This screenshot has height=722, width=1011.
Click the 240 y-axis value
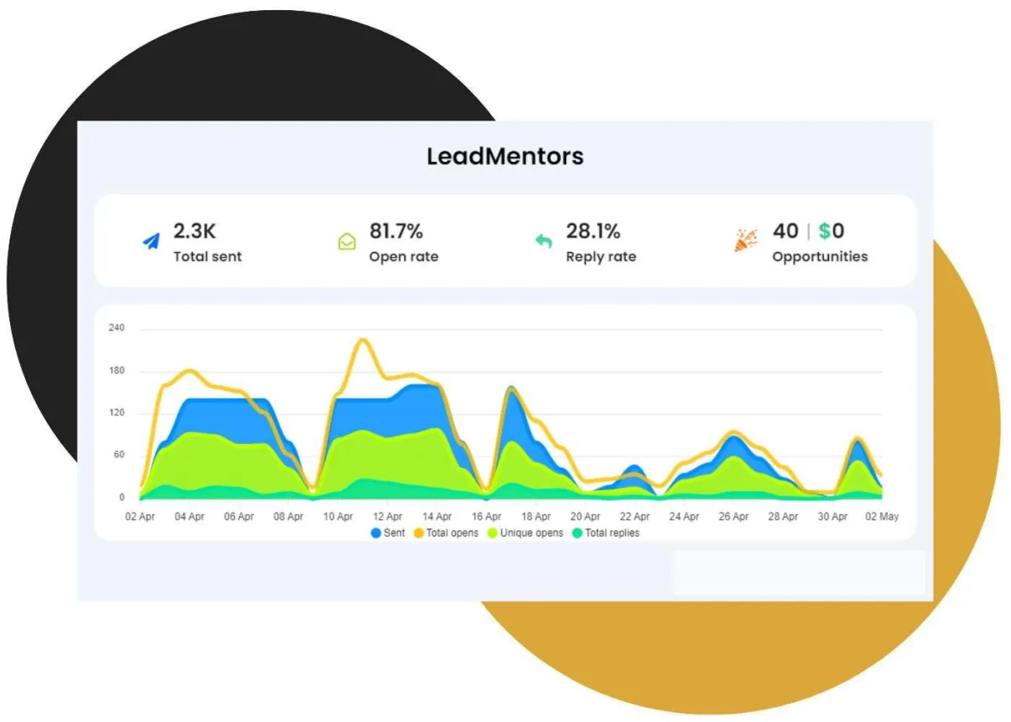click(x=116, y=329)
